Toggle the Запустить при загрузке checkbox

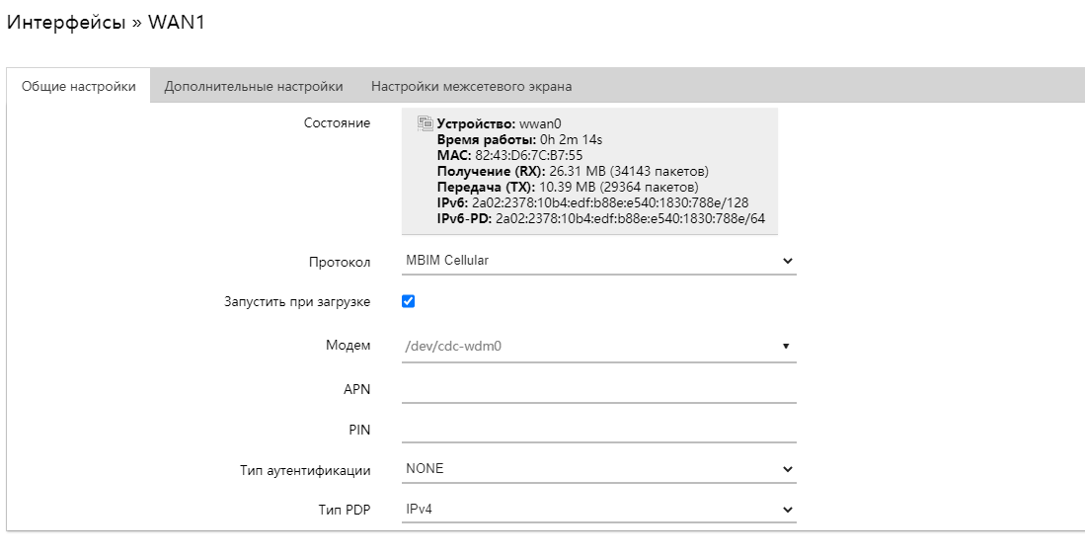point(409,301)
